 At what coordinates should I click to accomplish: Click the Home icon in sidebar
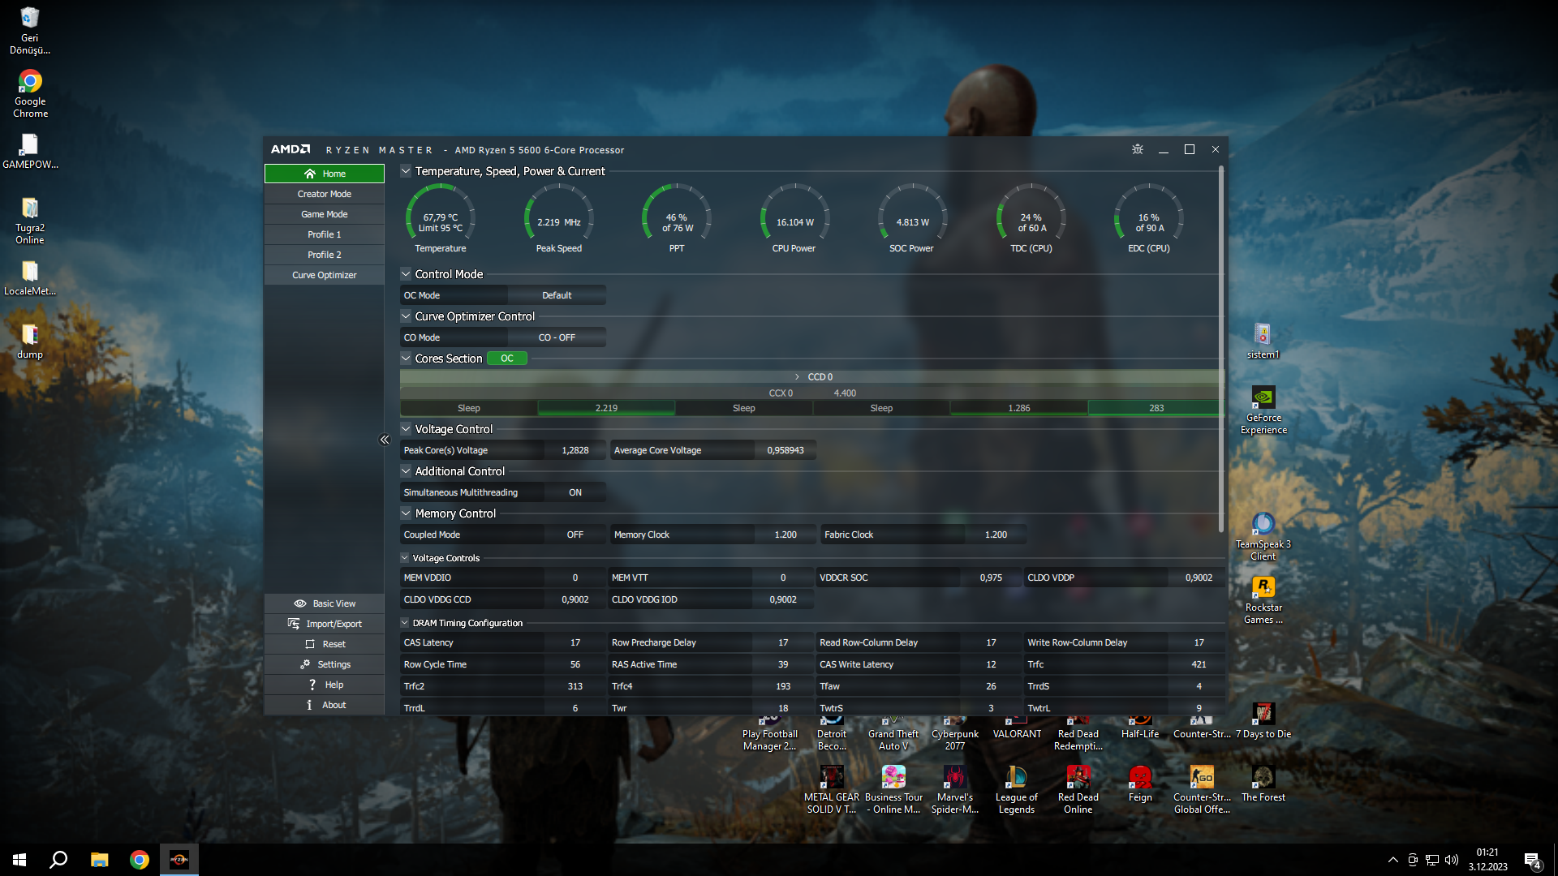309,174
